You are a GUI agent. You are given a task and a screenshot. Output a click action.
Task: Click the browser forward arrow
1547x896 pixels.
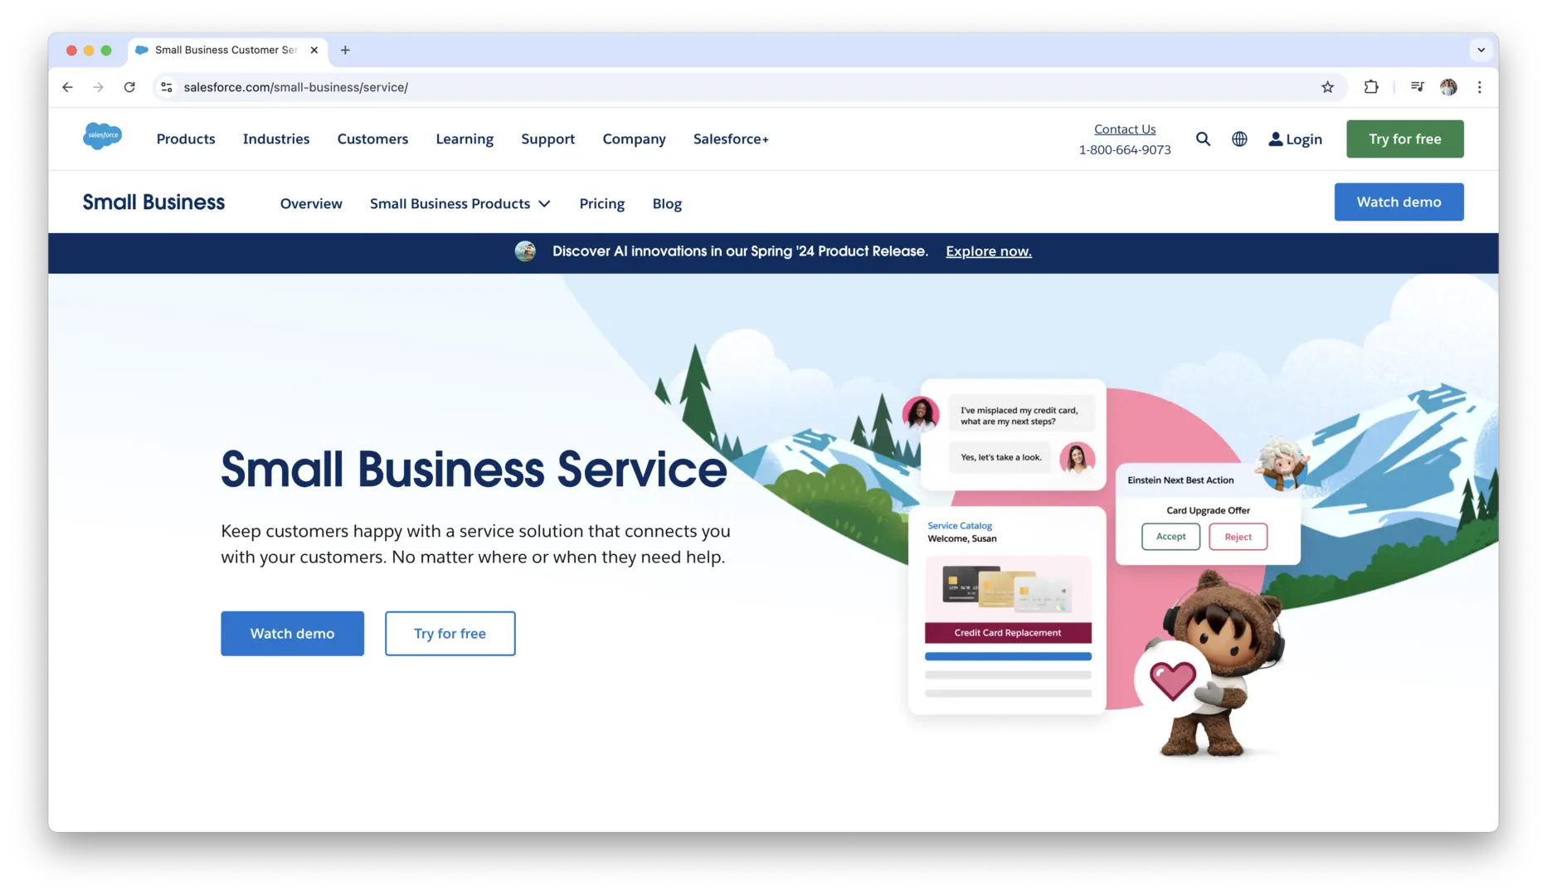(98, 87)
